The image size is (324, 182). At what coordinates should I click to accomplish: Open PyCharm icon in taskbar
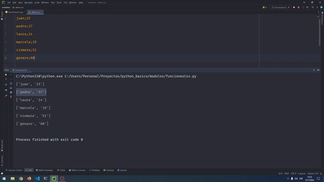click(54, 178)
